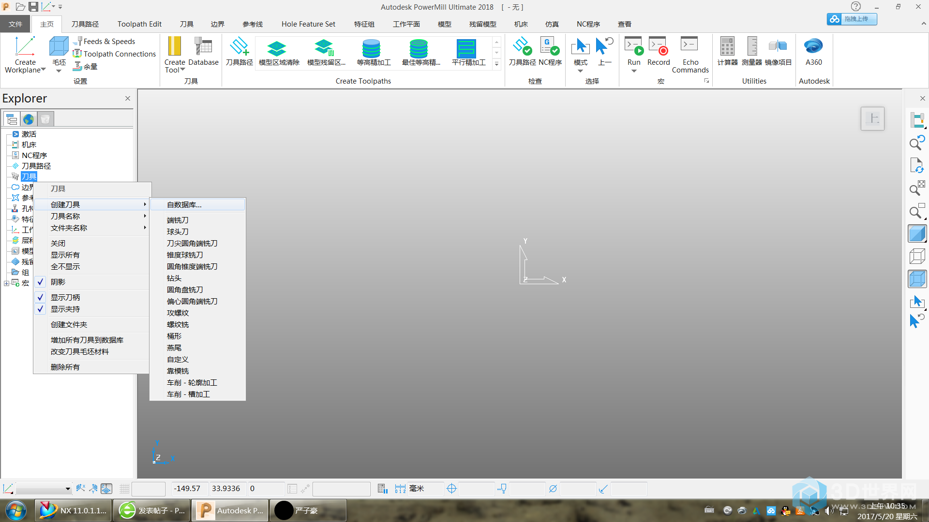
Task: Switch to NX 11 in taskbar
Action: click(x=73, y=510)
